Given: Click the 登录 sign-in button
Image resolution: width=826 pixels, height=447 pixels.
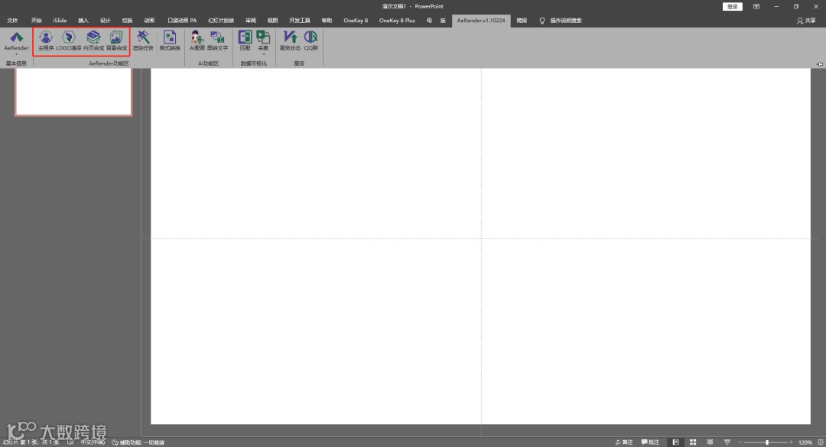Looking at the screenshot, I should tap(732, 6).
